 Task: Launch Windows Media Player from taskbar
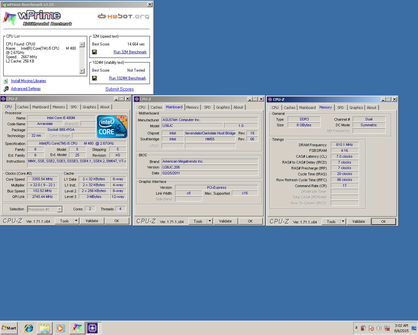click(61, 328)
